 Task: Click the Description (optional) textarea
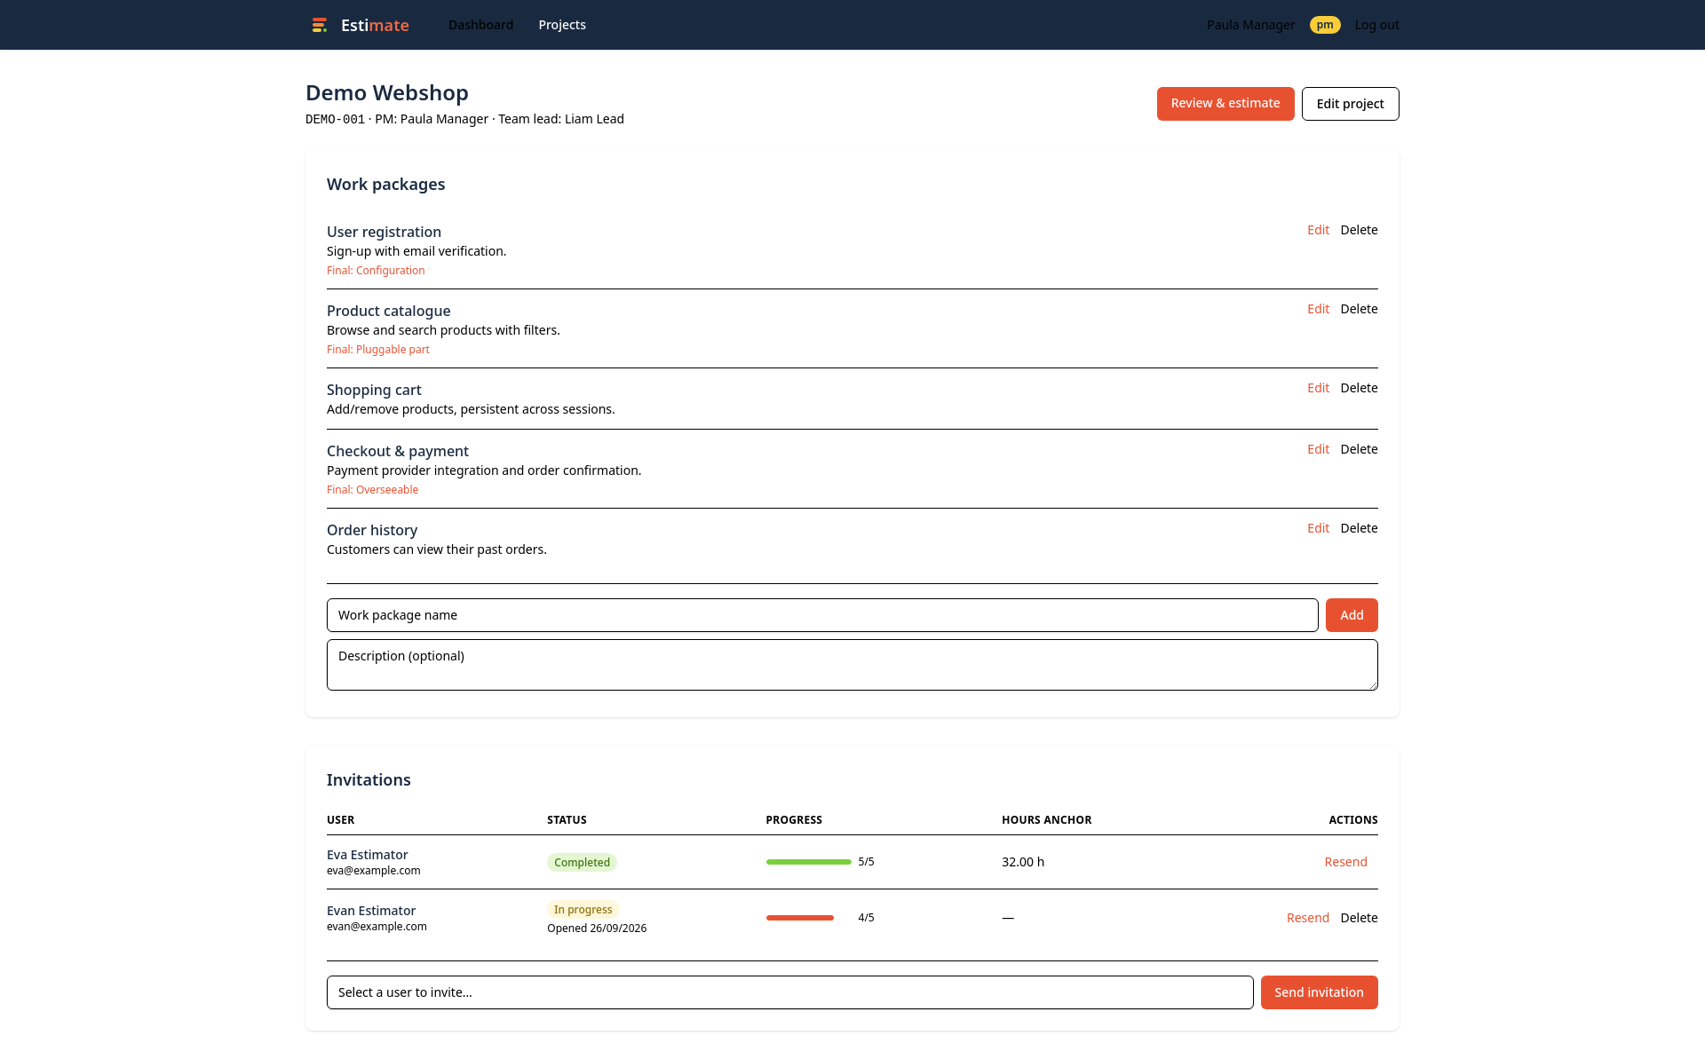(x=852, y=665)
